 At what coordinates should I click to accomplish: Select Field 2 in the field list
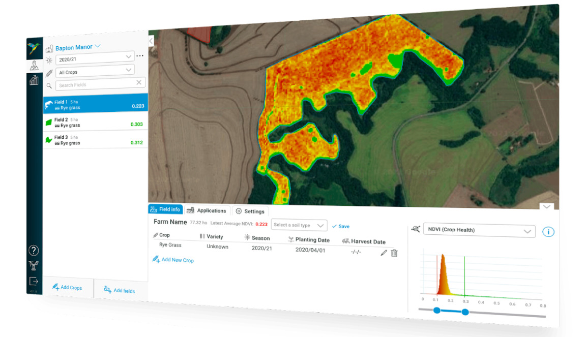(95, 122)
